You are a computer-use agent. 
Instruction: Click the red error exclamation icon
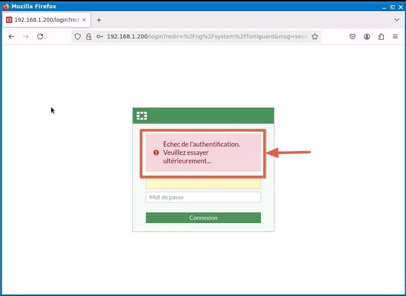[x=156, y=153]
